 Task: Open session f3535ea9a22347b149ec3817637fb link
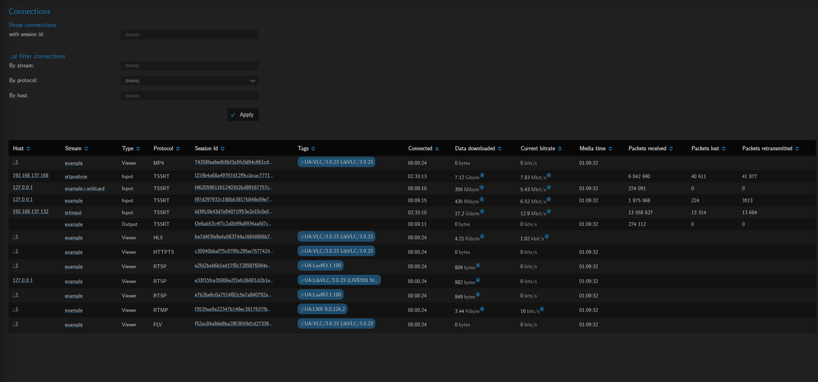point(233,309)
